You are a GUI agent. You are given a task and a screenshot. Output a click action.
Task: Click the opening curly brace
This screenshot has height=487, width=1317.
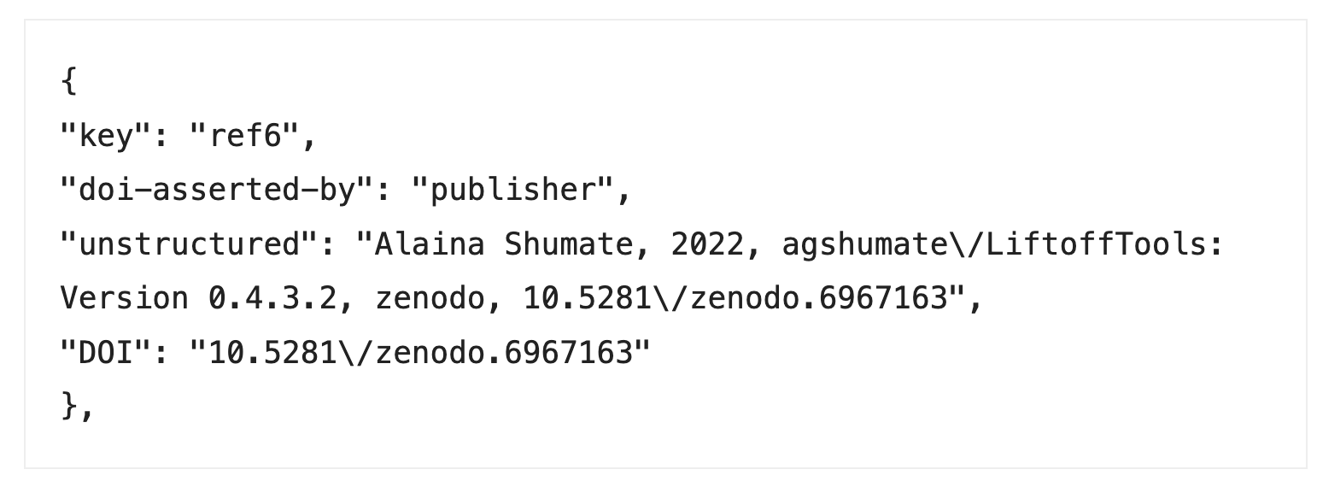click(69, 82)
